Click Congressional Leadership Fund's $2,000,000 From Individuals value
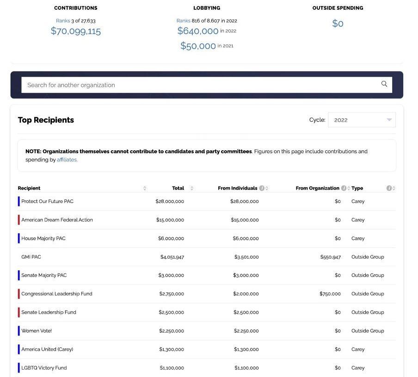Viewport: 418px width, 377px height. pyautogui.click(x=246, y=294)
